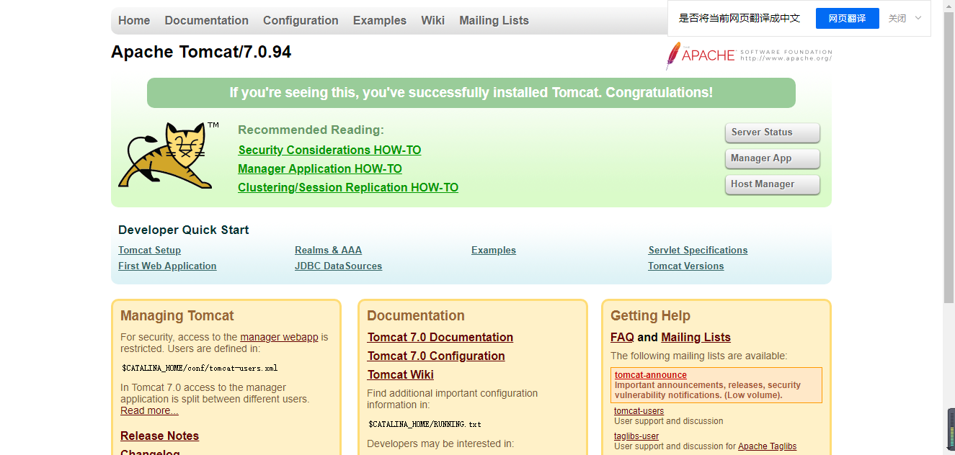Viewport: 955px width, 455px height.
Task: Select Examples in the top navigation bar
Action: [x=380, y=20]
